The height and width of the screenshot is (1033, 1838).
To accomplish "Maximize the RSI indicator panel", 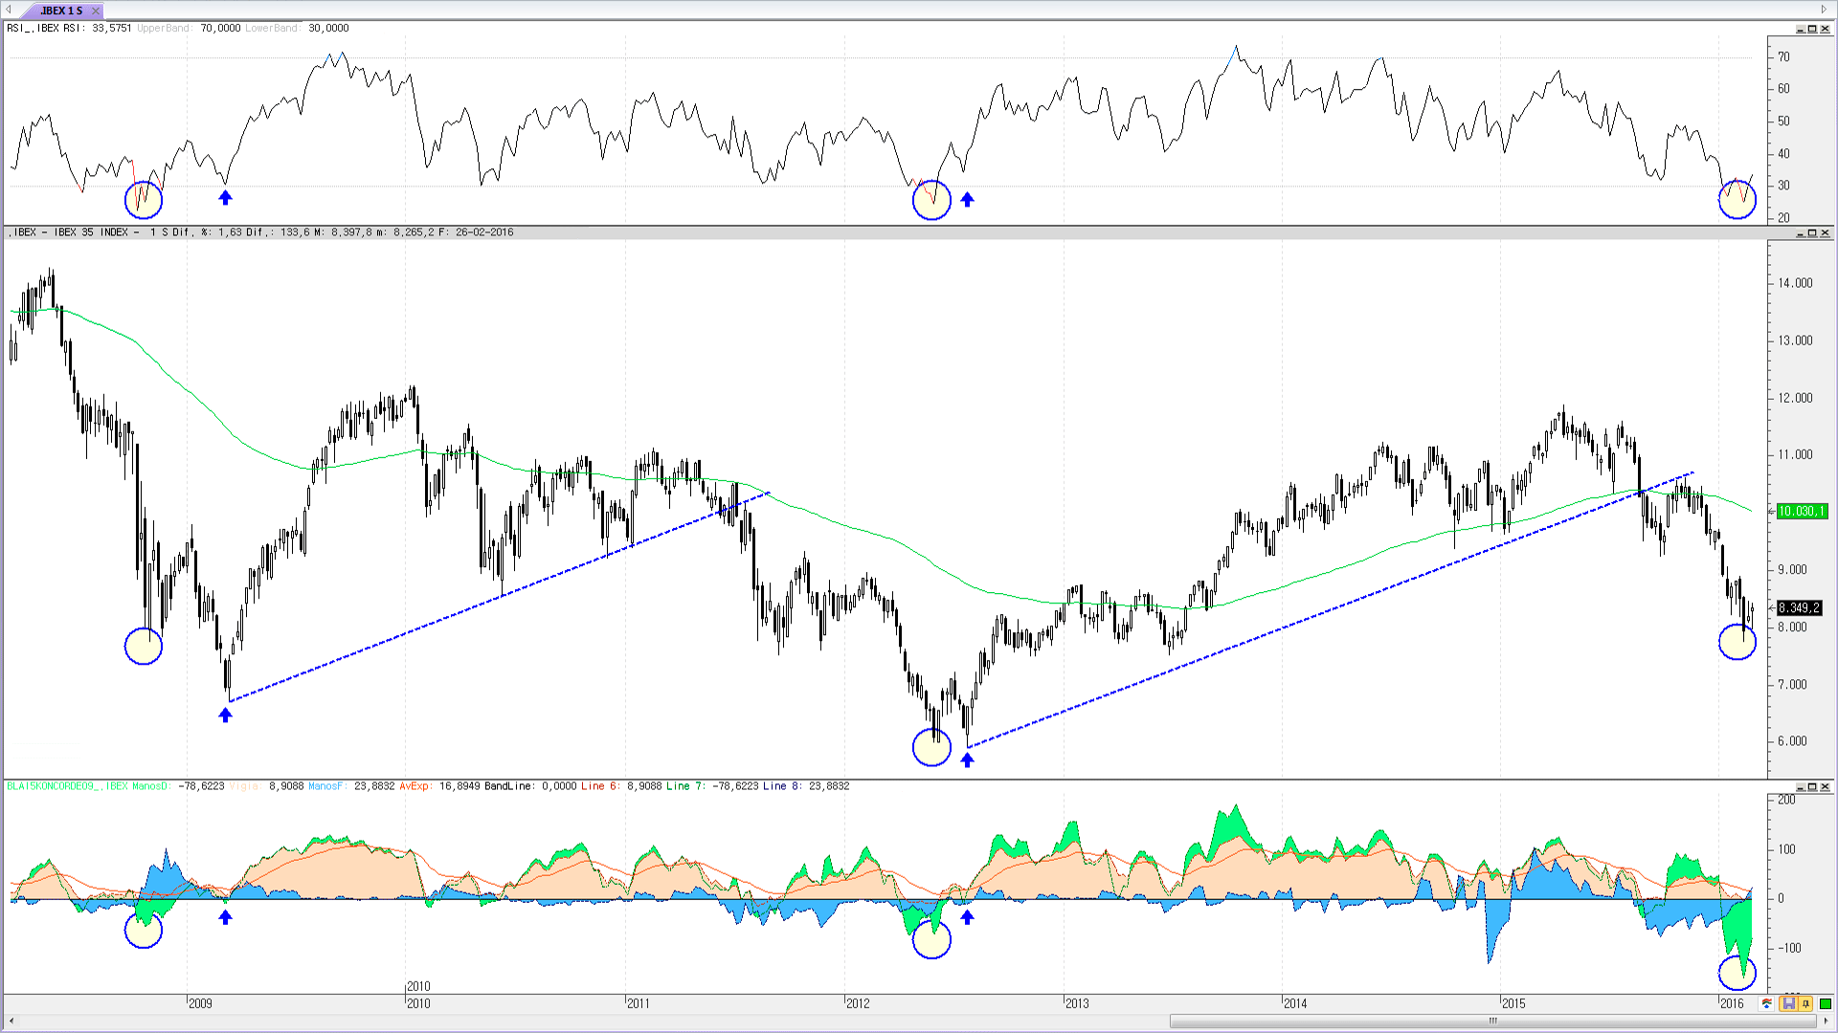I will pyautogui.click(x=1811, y=29).
